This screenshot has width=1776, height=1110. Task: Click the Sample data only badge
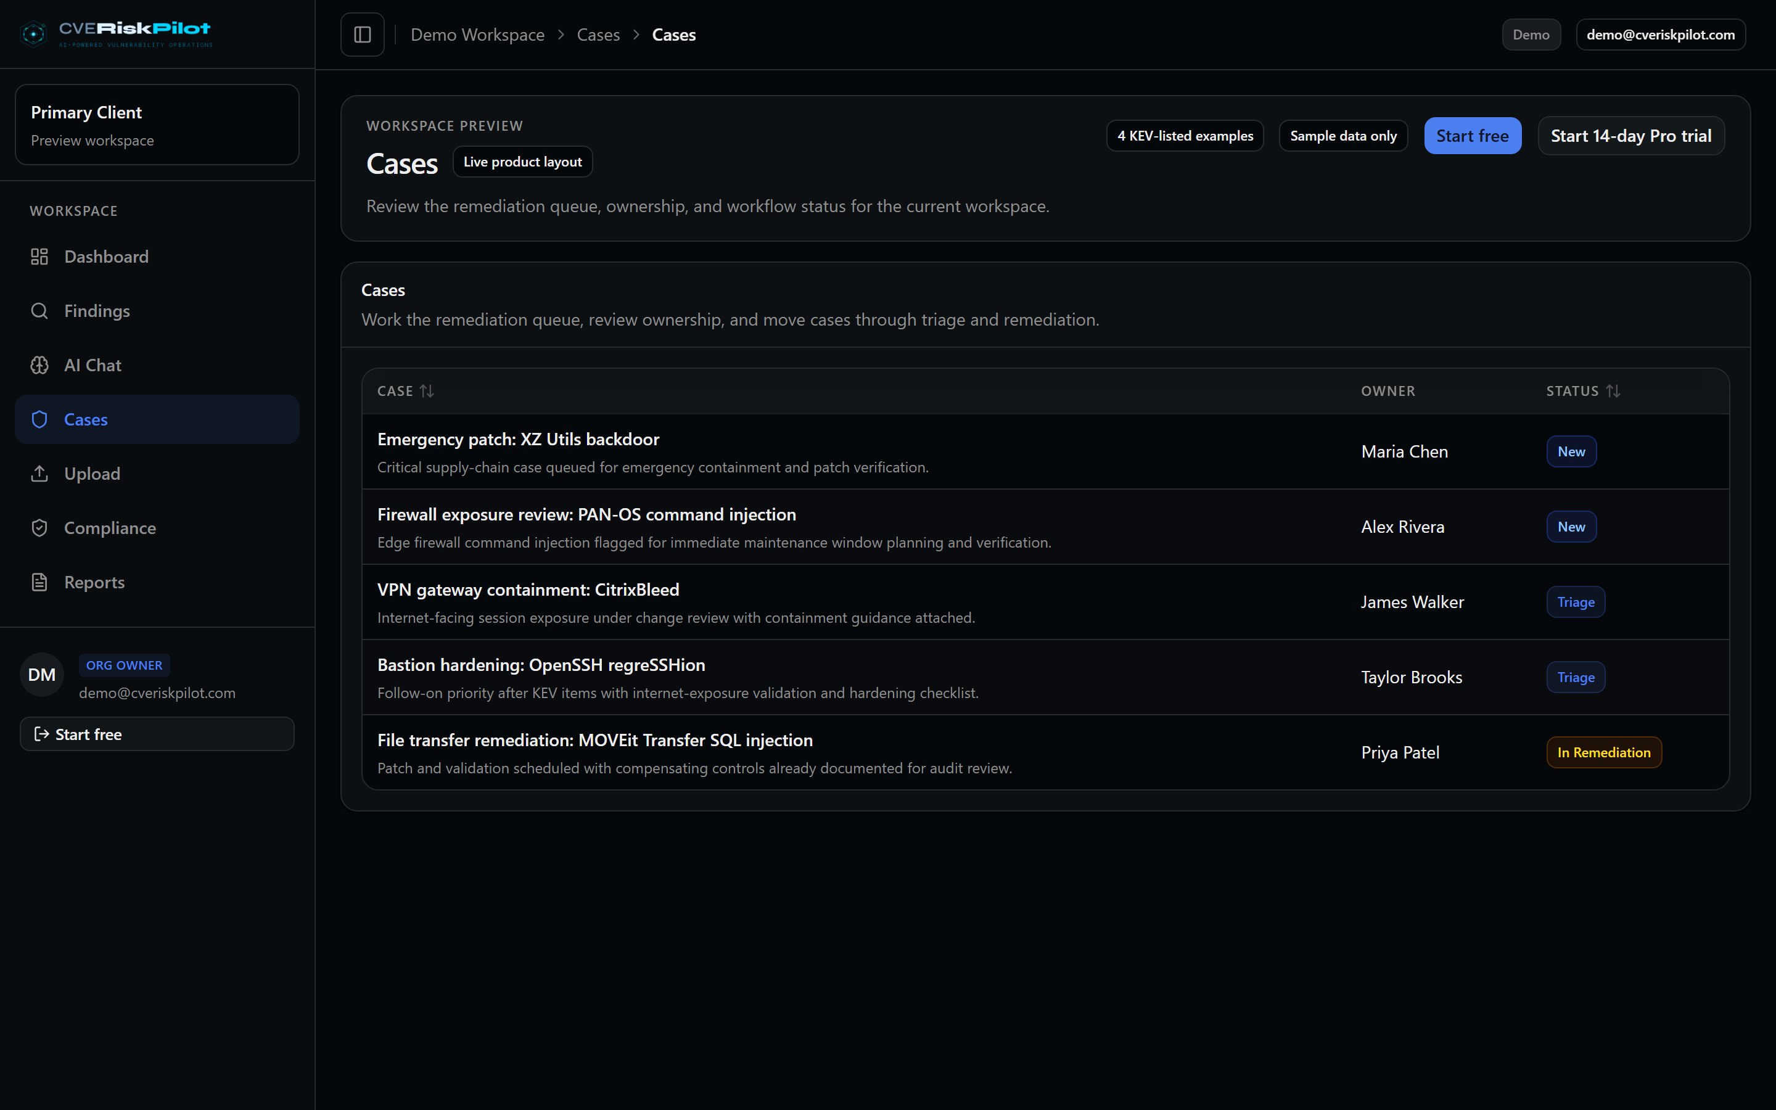coord(1343,136)
